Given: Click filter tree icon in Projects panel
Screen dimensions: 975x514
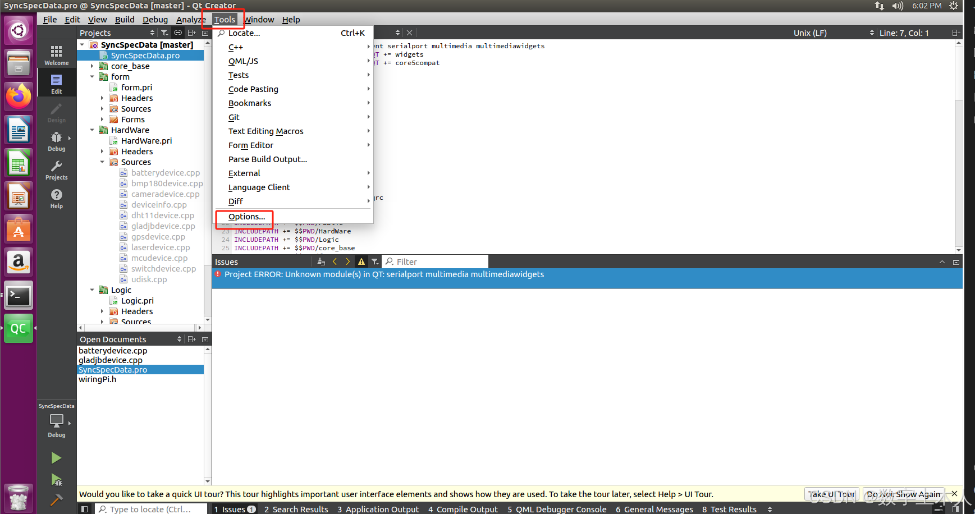Looking at the screenshot, I should [x=164, y=33].
